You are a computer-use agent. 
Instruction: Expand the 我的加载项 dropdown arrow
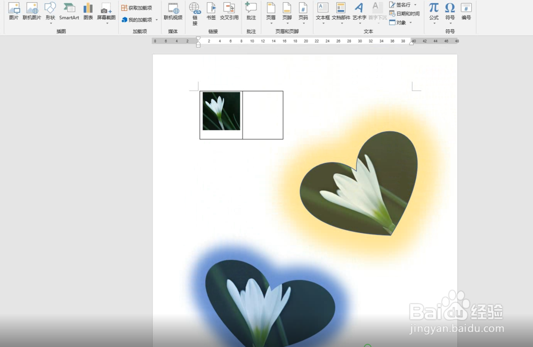(157, 20)
